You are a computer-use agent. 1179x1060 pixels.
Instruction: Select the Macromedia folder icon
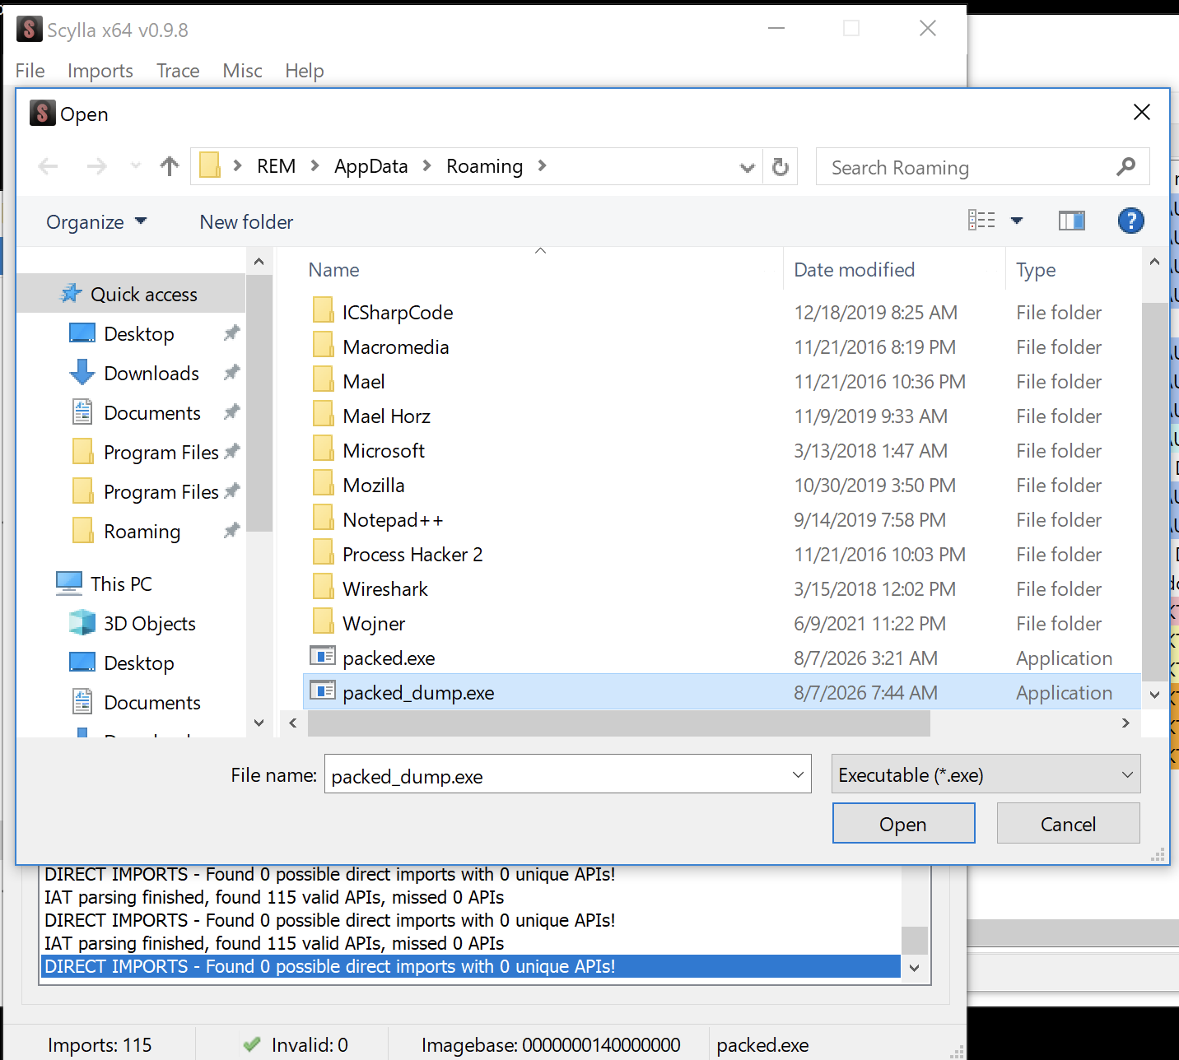(323, 346)
